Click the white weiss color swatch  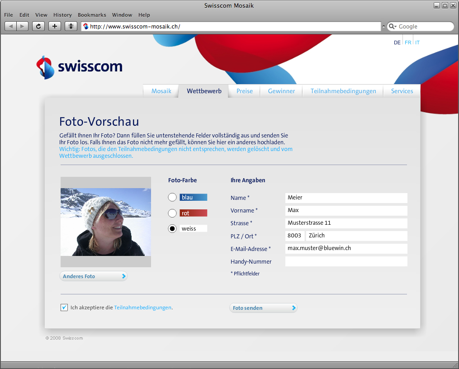pyautogui.click(x=194, y=228)
